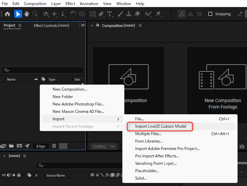Image resolution: width=247 pixels, height=186 pixels.
Task: Open the File menu
Action: click(5, 4)
